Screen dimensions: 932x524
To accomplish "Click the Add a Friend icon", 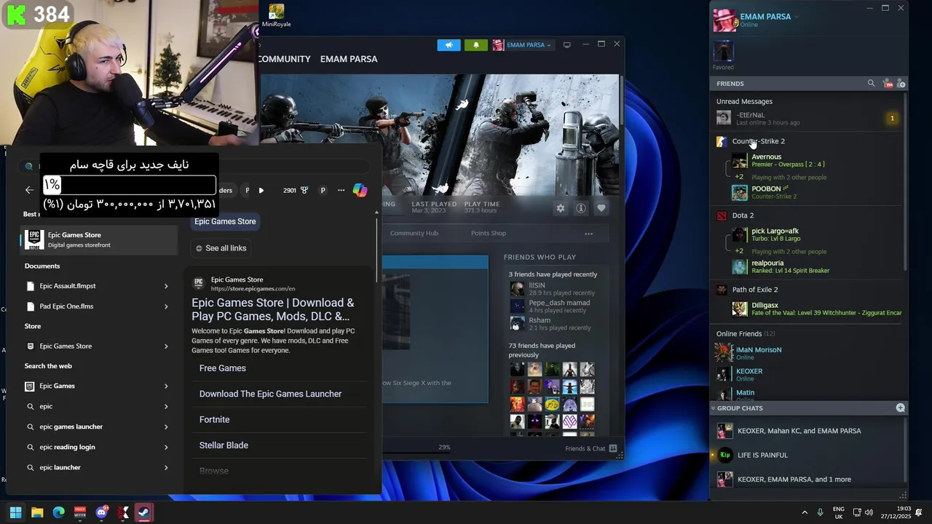I will (x=901, y=84).
